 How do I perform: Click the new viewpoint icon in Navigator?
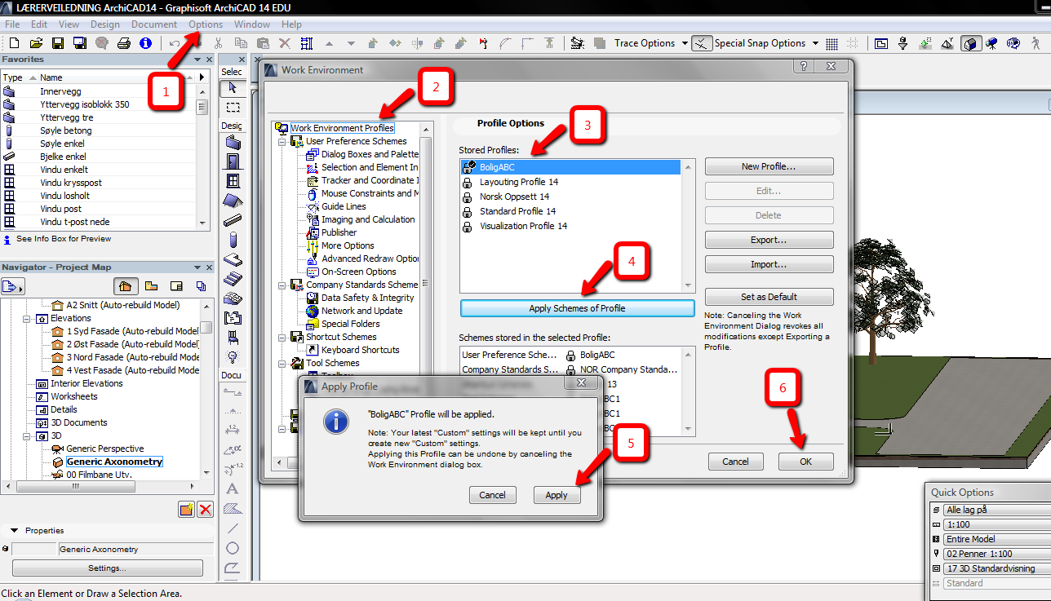[186, 510]
